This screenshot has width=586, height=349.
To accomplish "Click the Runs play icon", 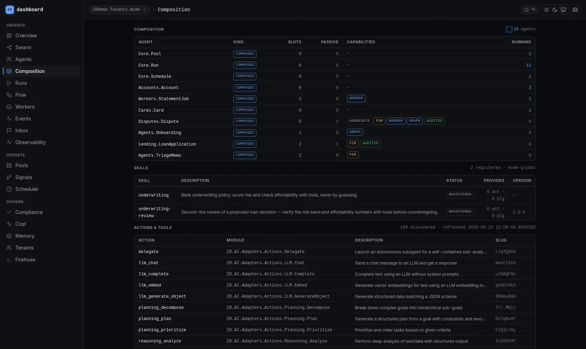I will tap(9, 83).
